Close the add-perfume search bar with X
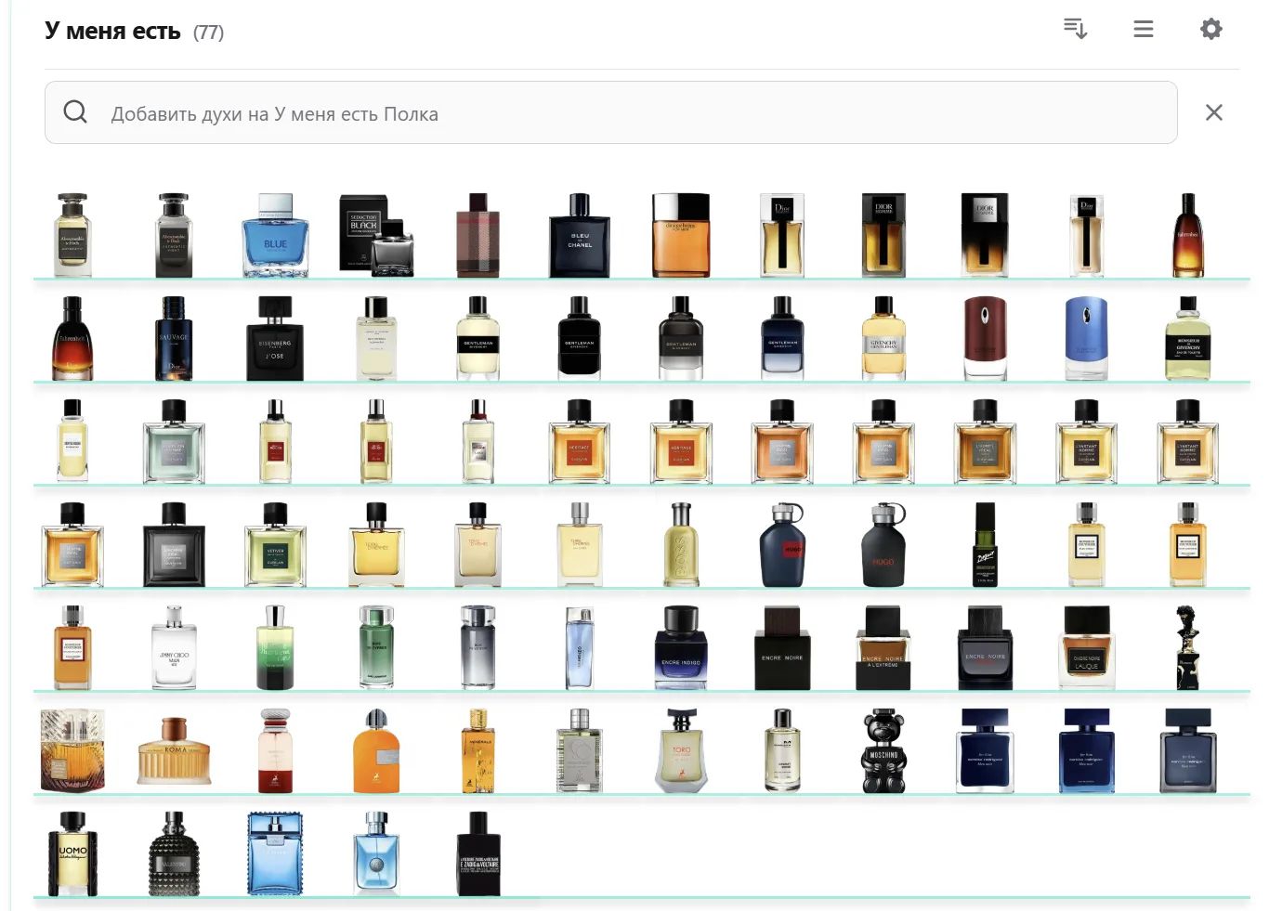Image resolution: width=1269 pixels, height=911 pixels. pyautogui.click(x=1213, y=112)
